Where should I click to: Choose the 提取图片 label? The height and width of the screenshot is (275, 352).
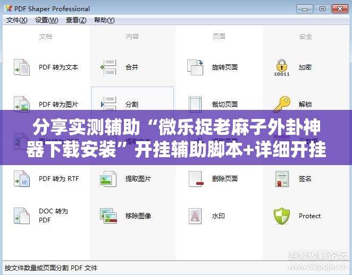(138, 178)
